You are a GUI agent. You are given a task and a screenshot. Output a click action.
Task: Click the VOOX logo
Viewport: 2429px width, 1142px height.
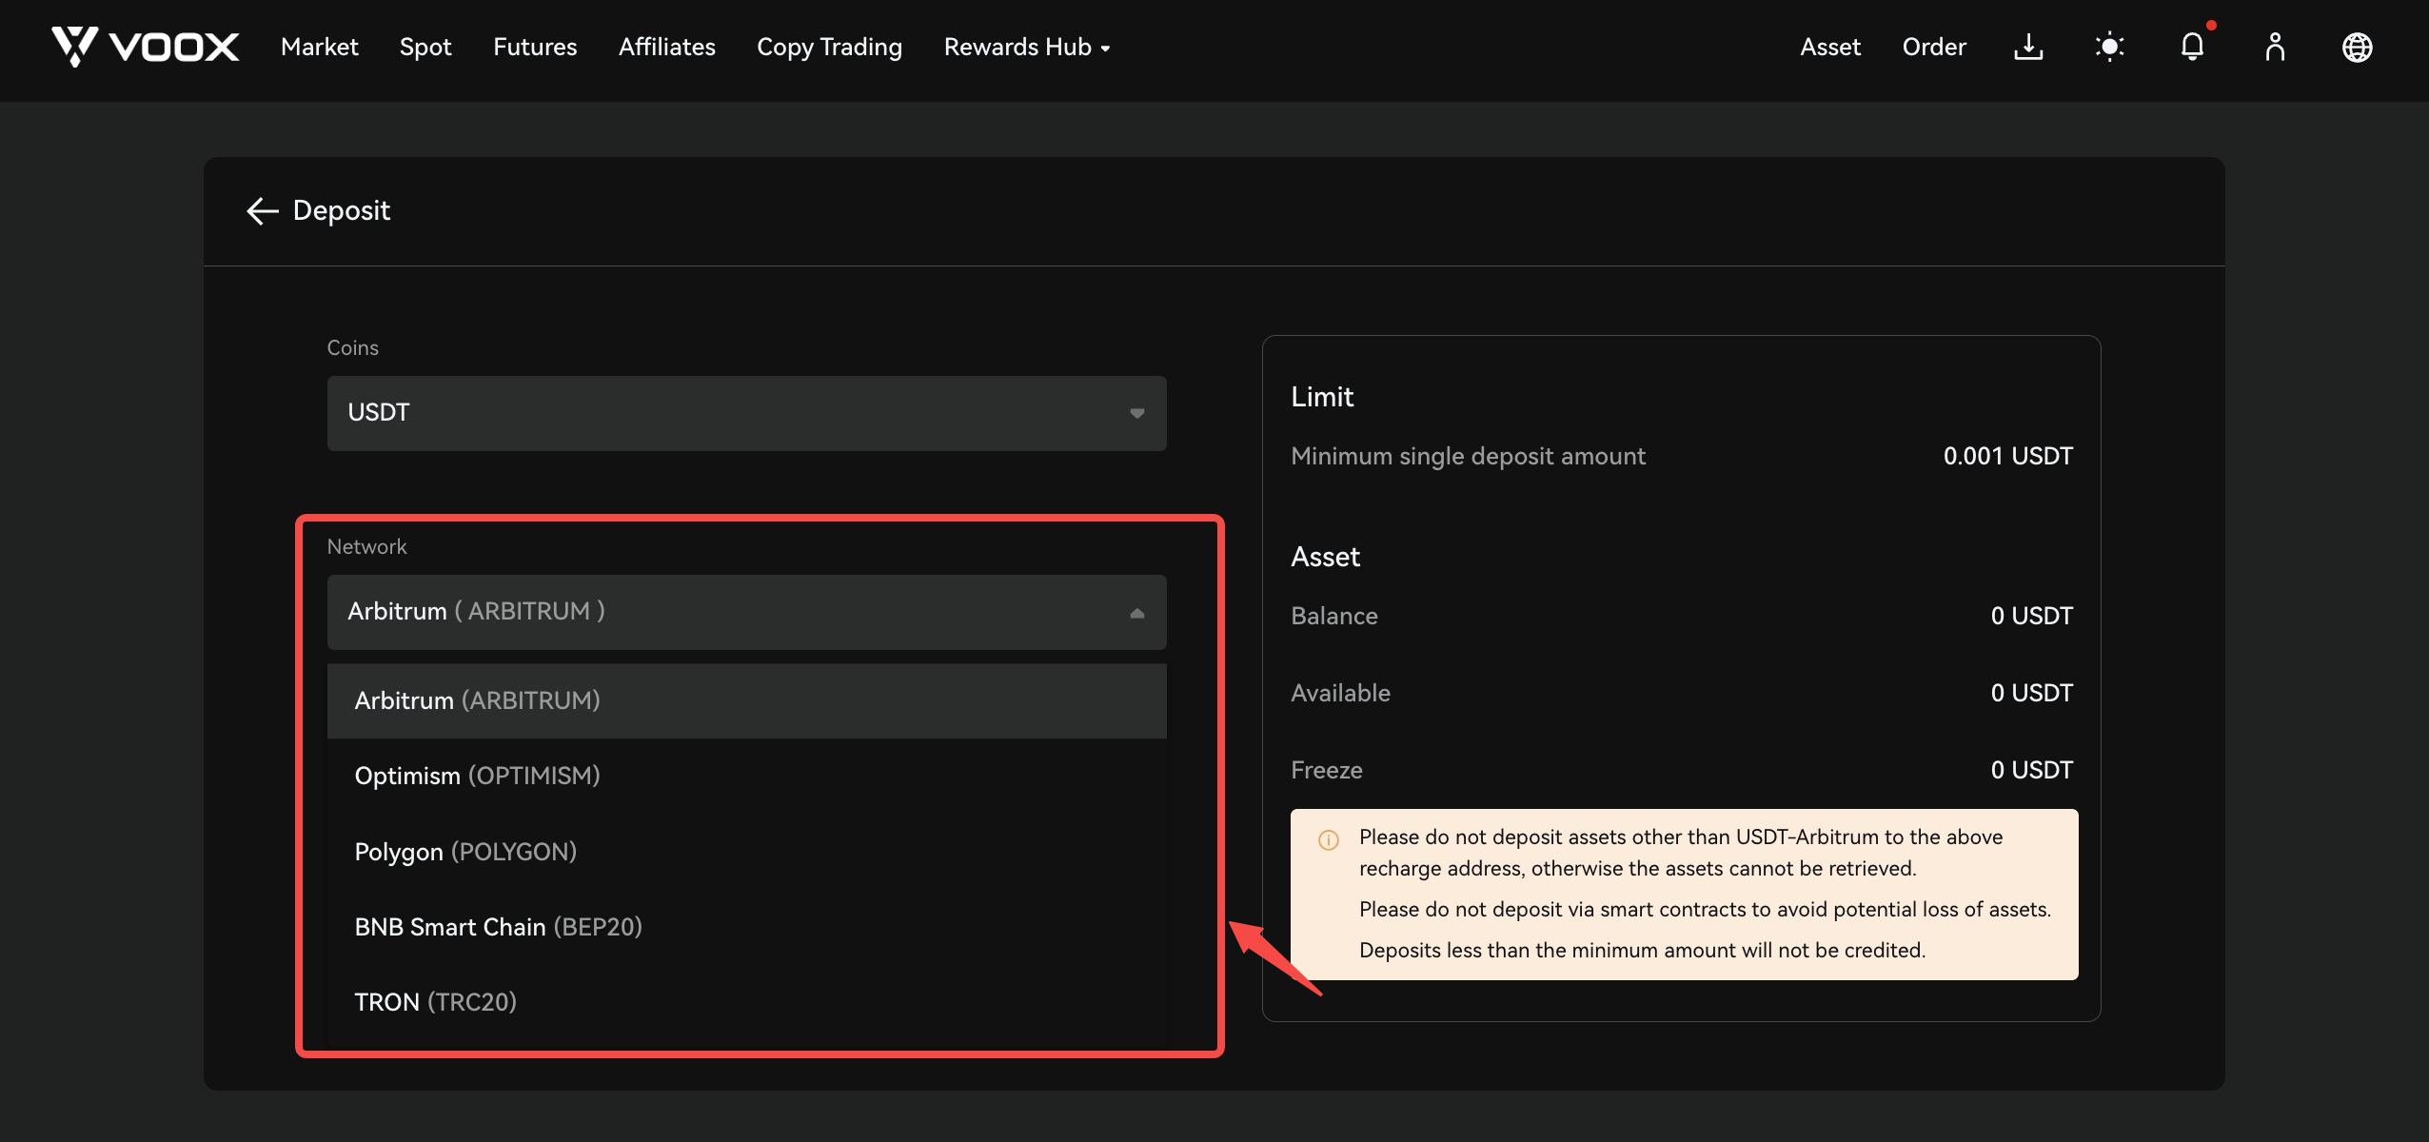[145, 47]
